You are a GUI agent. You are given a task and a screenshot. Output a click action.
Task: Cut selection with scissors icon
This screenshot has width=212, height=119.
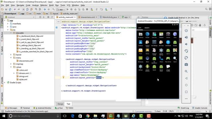point(24,9)
